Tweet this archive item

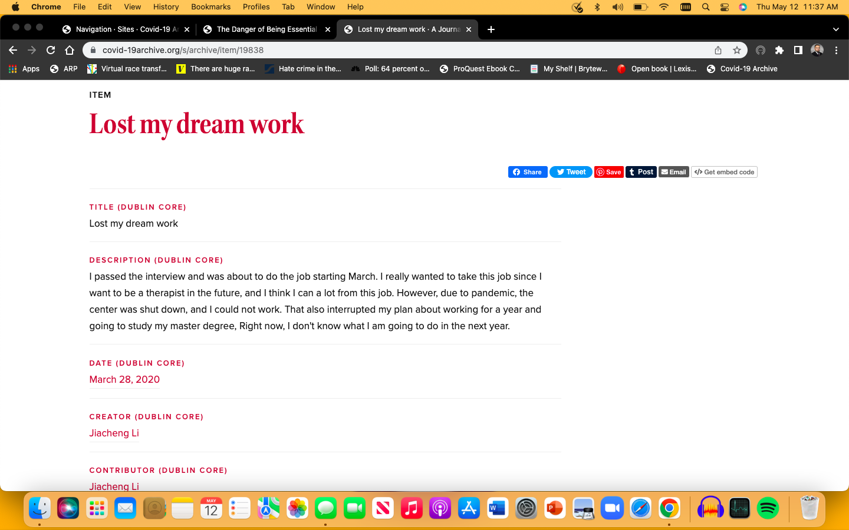[x=571, y=172]
